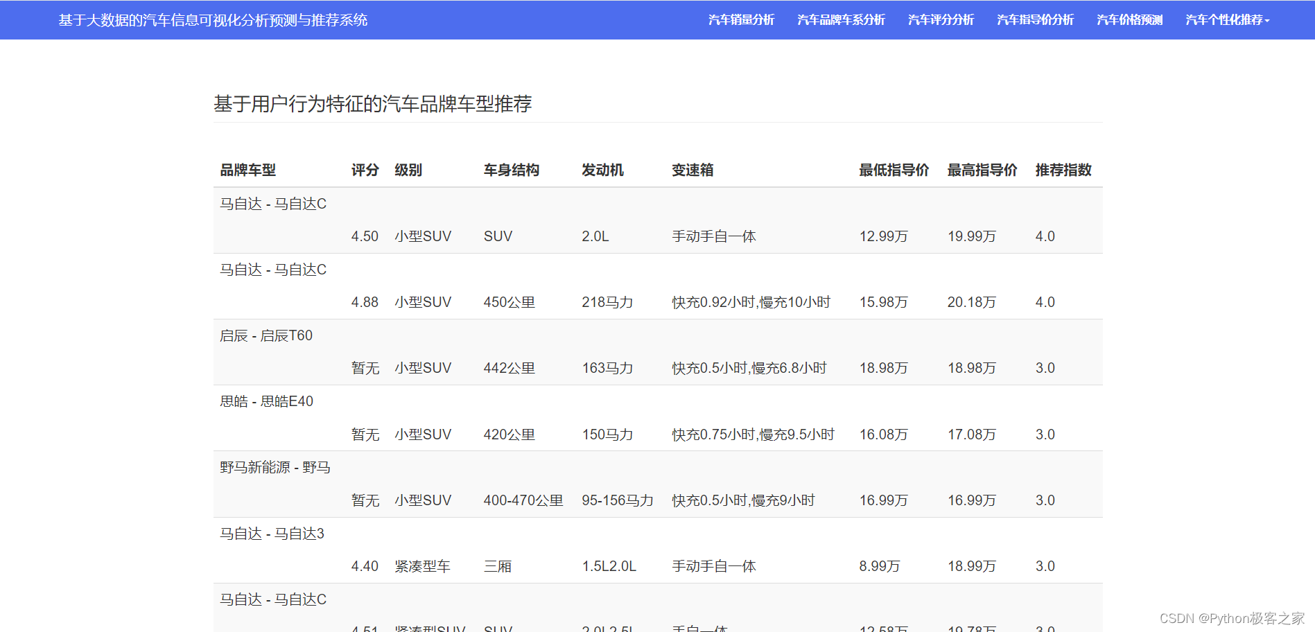Viewport: 1315px width, 632px height.
Task: Click the 紧凑型车 level cell
Action: (423, 566)
